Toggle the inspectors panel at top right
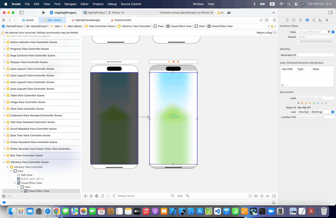Image resolution: width=336 pixels, height=218 pixels. pos(330,13)
